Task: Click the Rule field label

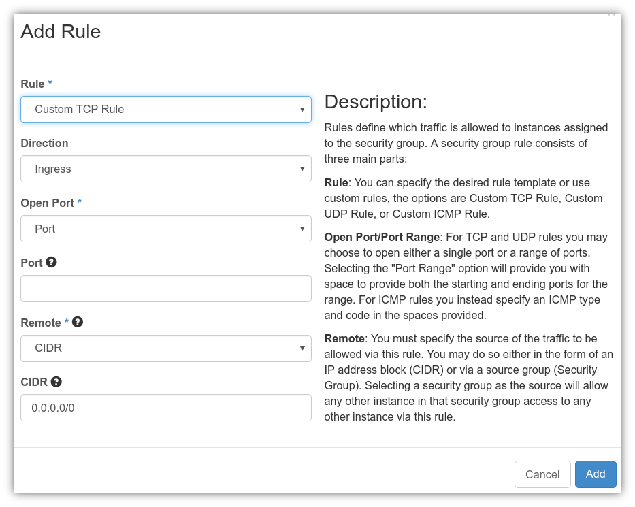Action: click(x=32, y=84)
